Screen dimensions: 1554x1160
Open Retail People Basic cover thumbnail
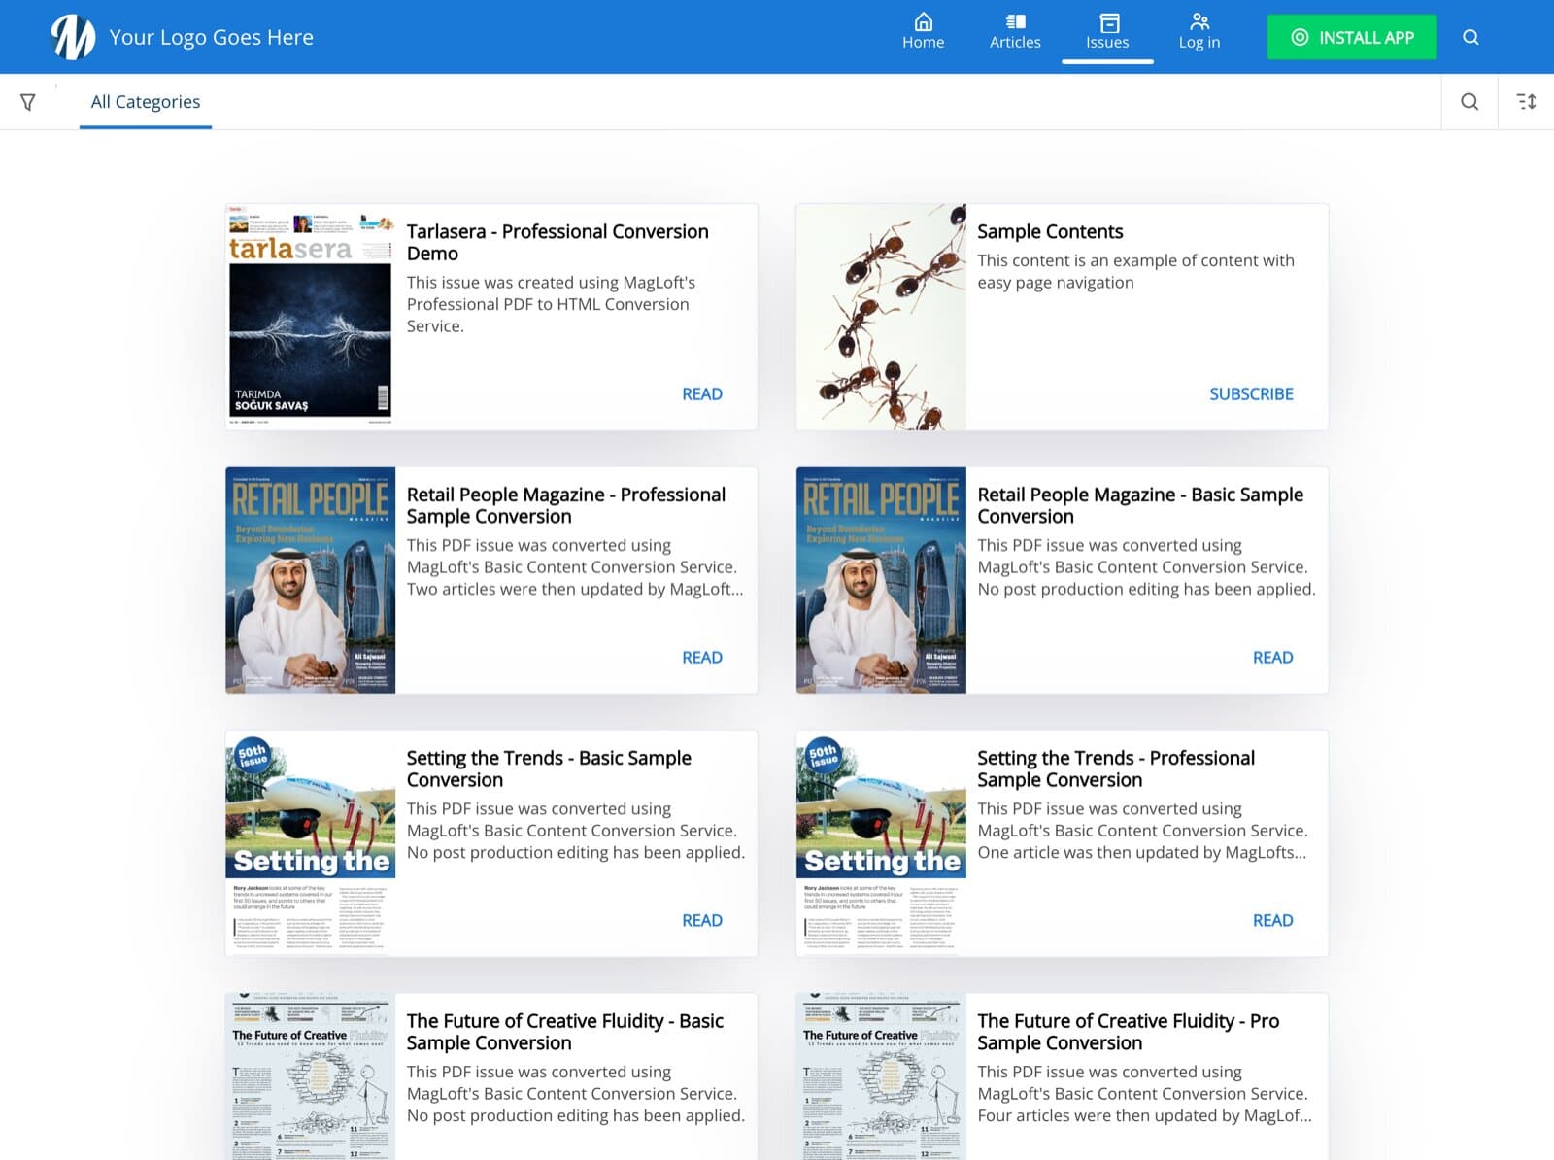[x=881, y=580]
